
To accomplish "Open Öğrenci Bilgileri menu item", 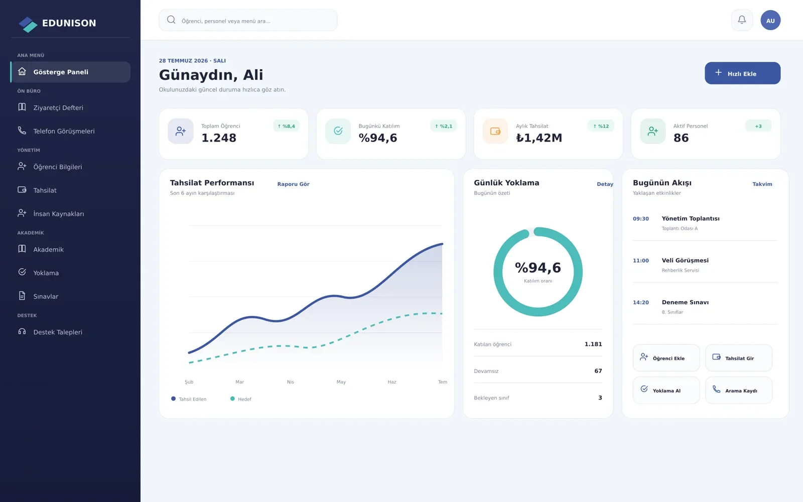I will click(x=70, y=167).
